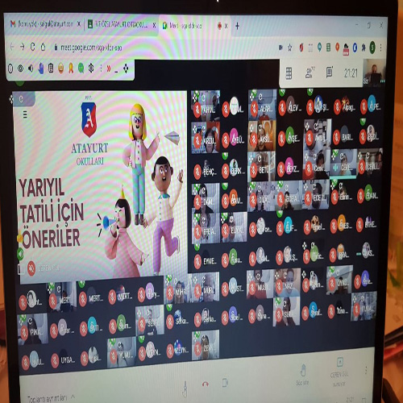
Task: Show the participants list (77)
Action: pyautogui.click(x=310, y=73)
